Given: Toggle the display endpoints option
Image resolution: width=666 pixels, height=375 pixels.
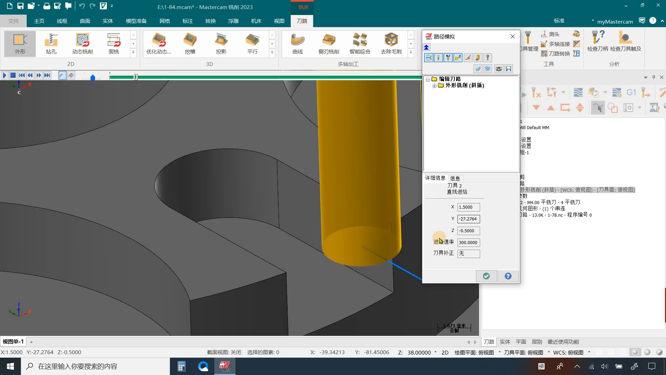Looking at the screenshot, I should coord(468,58).
